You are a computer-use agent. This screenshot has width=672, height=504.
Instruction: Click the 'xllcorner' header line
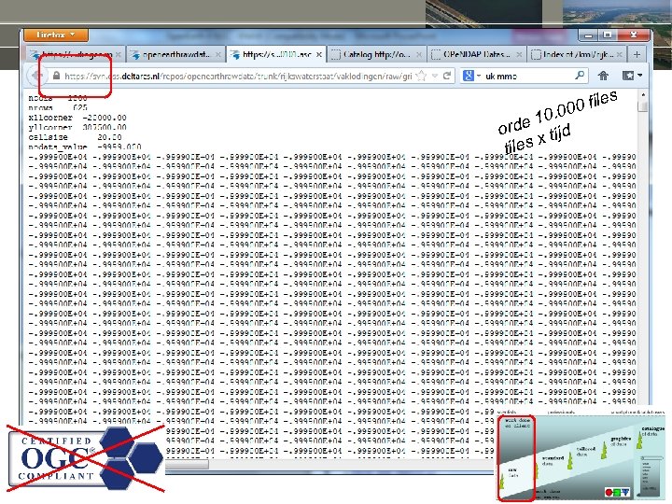point(77,118)
